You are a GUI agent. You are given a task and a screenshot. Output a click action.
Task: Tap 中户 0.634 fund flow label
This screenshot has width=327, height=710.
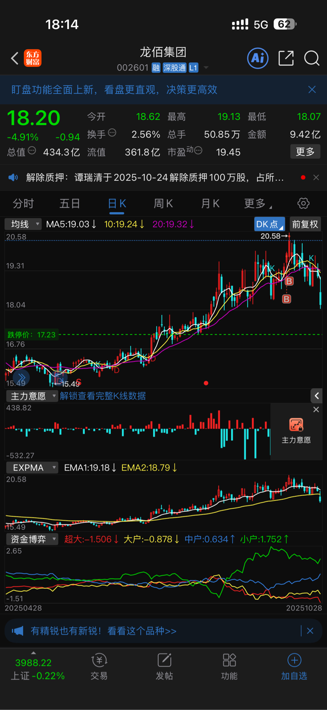click(210, 539)
